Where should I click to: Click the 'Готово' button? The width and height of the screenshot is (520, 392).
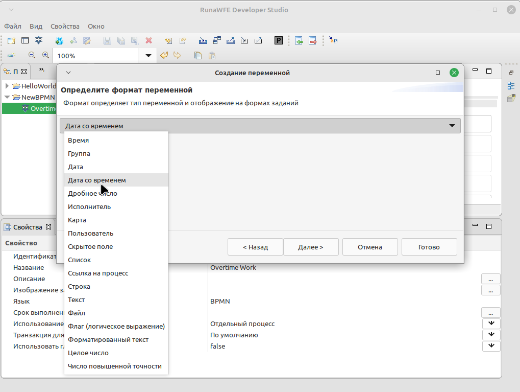[x=429, y=247]
